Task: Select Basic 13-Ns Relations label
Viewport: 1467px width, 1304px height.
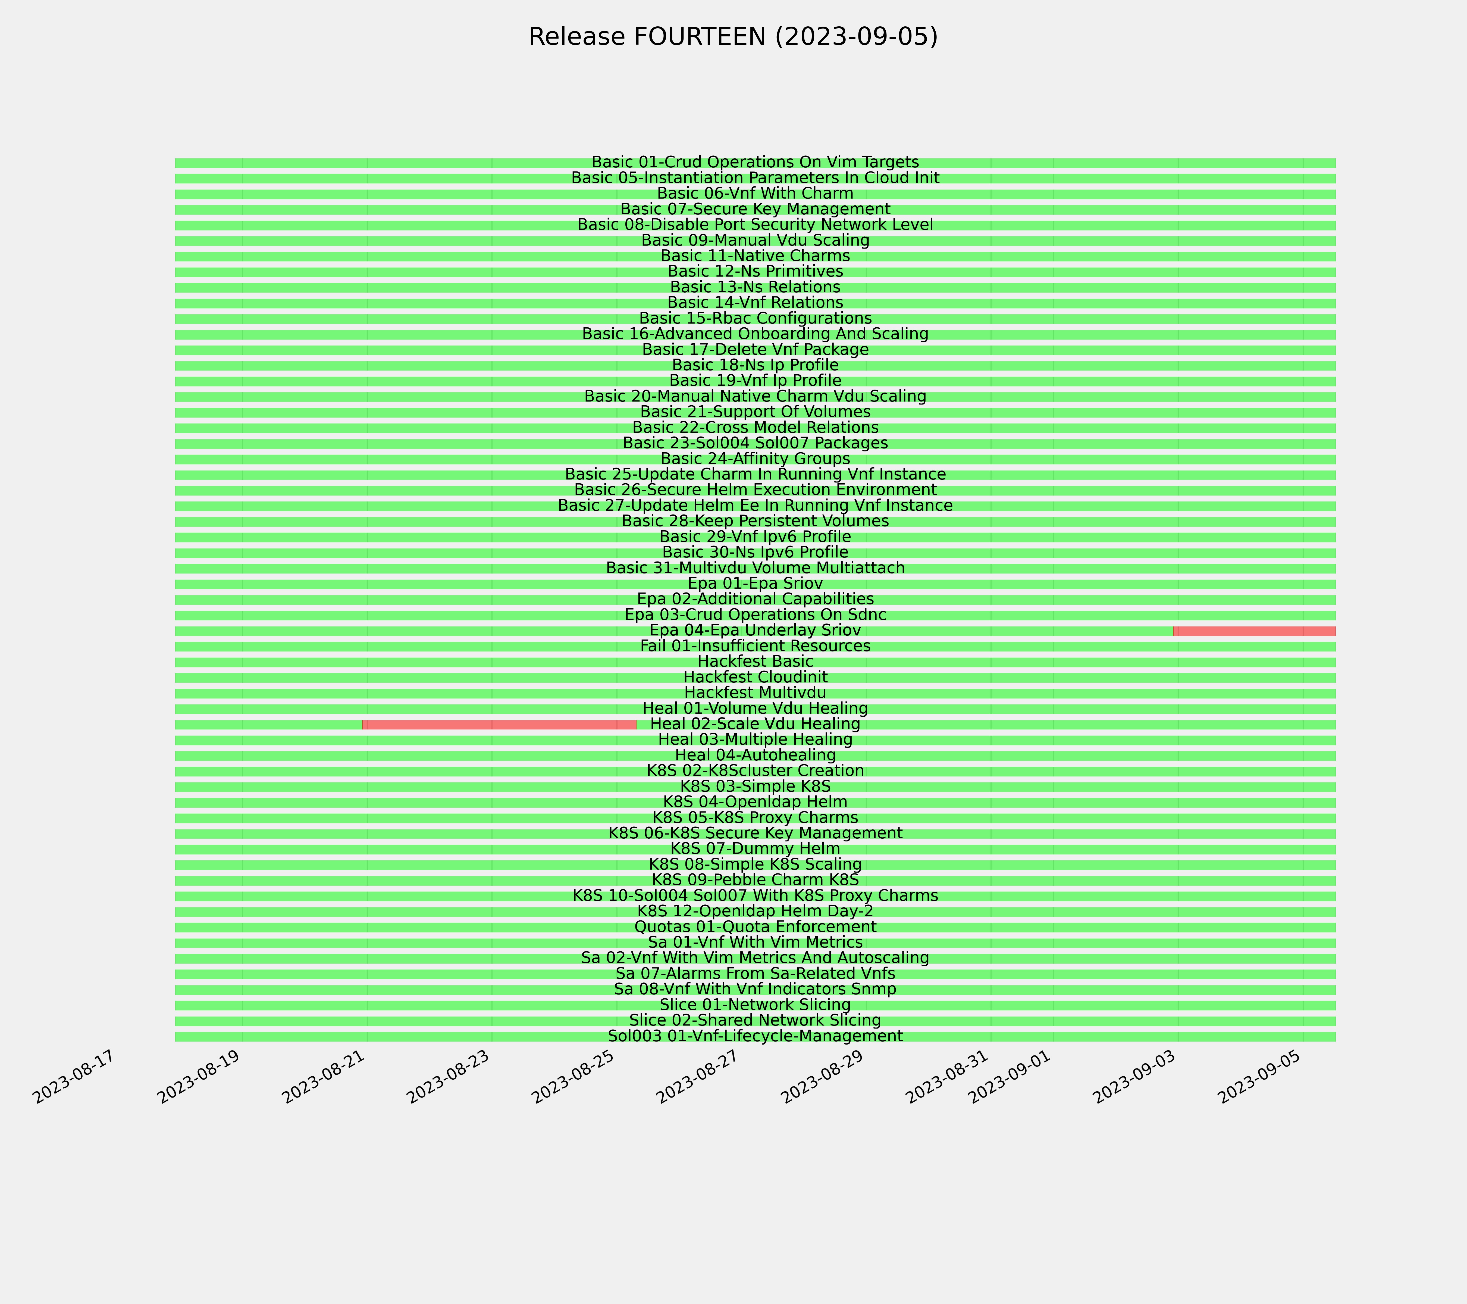Action: pos(755,288)
